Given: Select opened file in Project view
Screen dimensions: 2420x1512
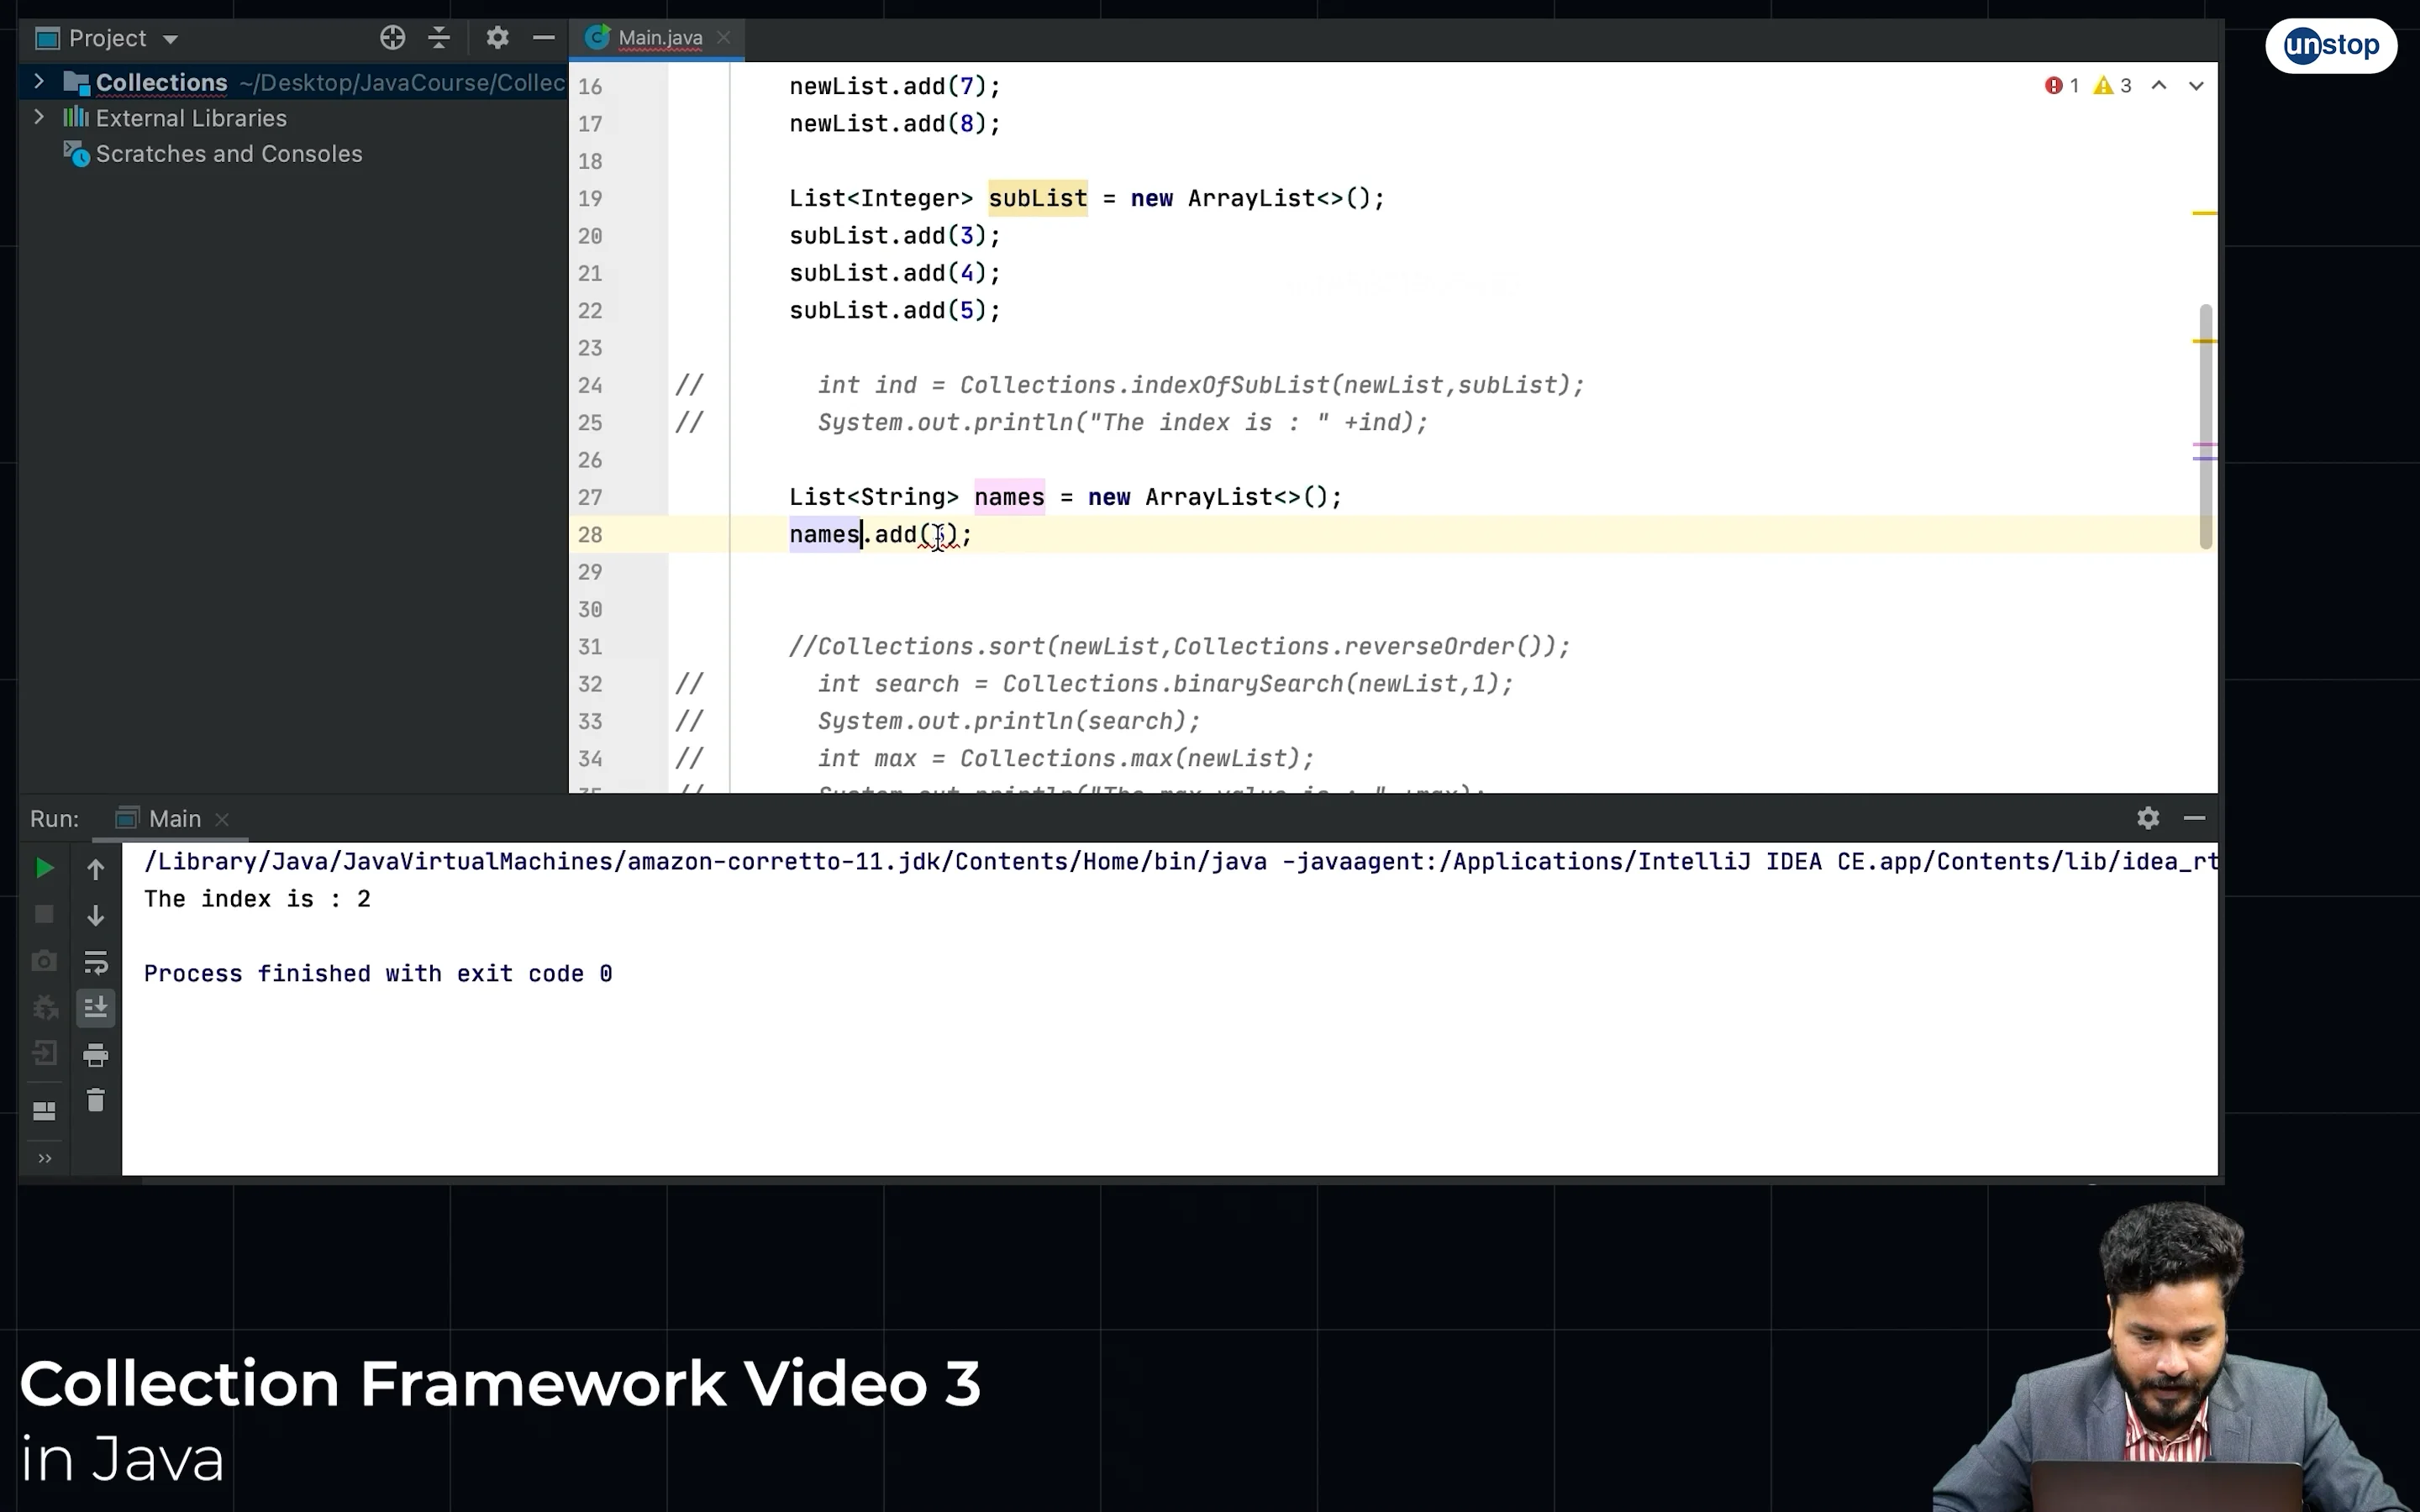Looking at the screenshot, I should tap(392, 37).
